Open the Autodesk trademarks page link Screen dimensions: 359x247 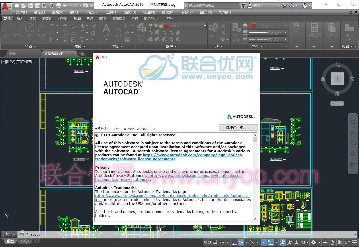point(173,197)
